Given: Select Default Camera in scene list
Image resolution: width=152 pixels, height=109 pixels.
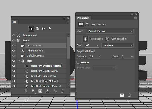Looking at the screenshot, I should (35, 56).
